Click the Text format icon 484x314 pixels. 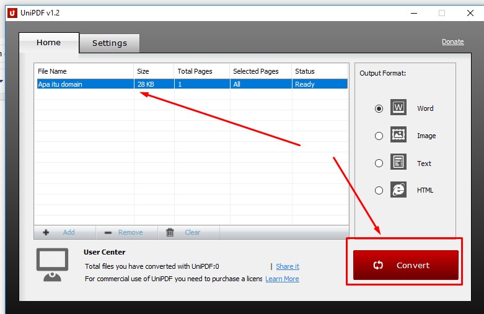[398, 162]
